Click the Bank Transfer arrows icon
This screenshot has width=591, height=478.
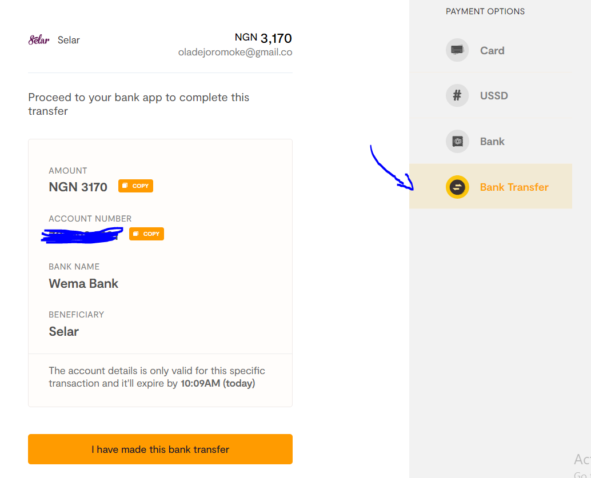click(x=457, y=187)
